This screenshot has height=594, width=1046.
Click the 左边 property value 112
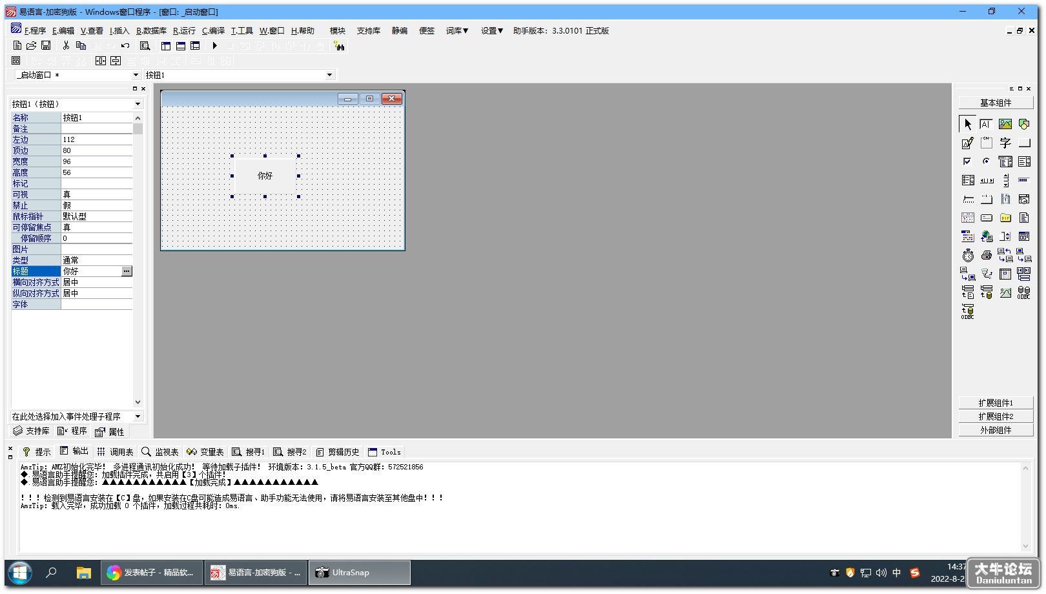tap(97, 139)
